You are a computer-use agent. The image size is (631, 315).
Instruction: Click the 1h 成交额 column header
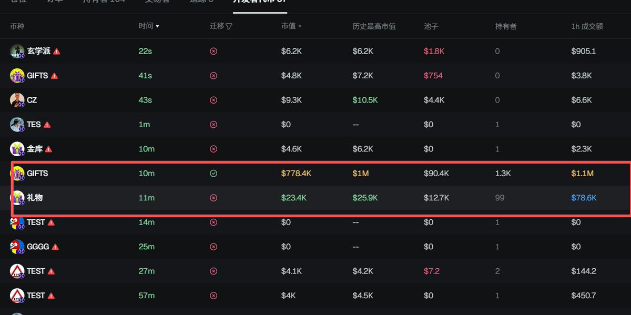tap(587, 26)
